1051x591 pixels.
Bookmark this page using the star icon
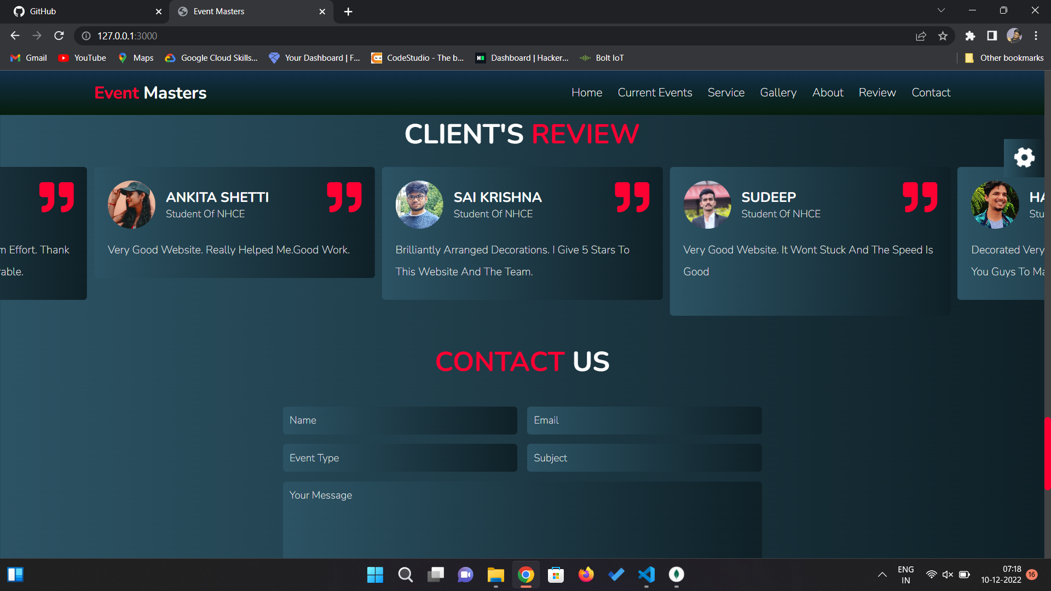[x=943, y=36]
